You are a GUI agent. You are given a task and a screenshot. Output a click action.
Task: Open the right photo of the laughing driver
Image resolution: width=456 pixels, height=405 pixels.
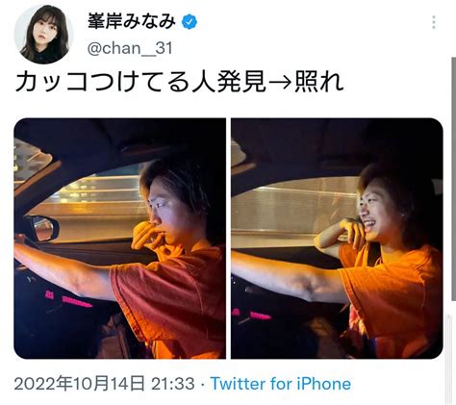[337, 239]
